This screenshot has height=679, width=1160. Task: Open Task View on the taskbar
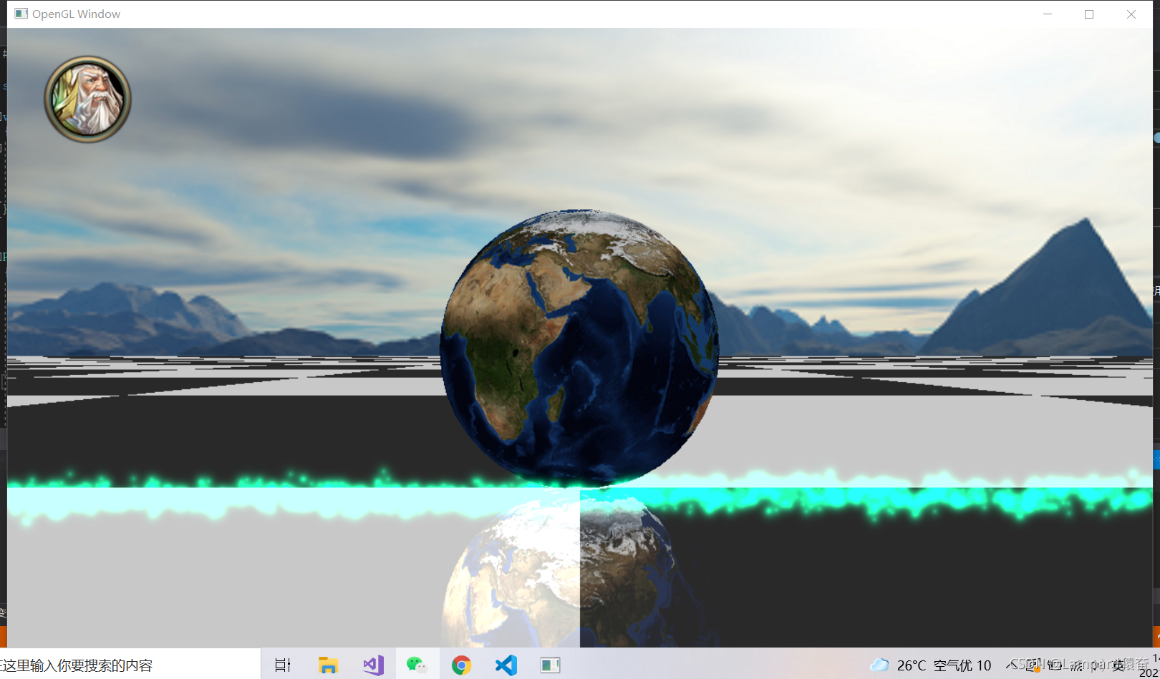pos(283,665)
